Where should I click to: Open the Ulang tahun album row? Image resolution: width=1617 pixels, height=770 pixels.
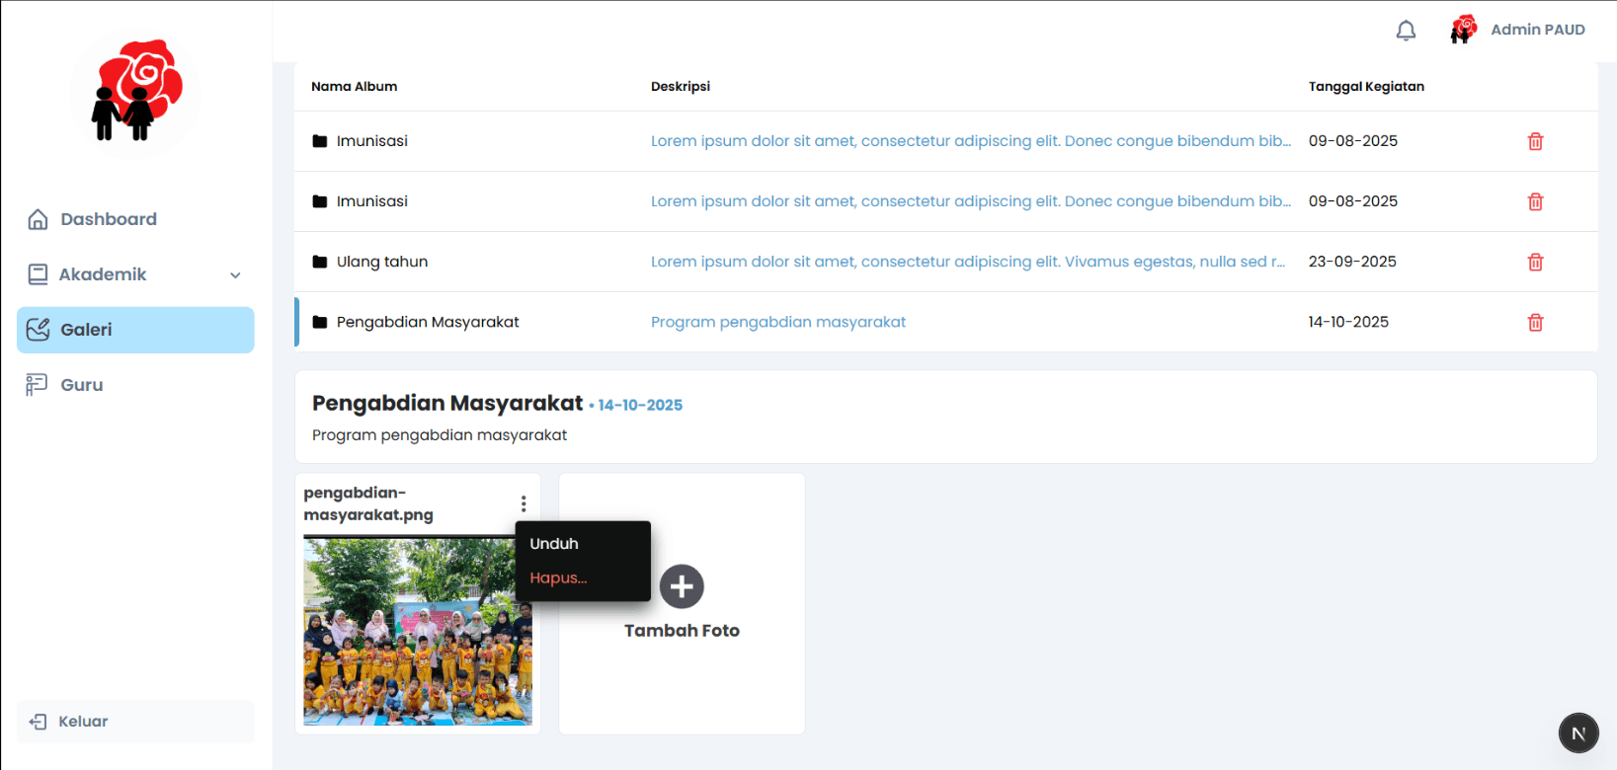[x=945, y=262]
